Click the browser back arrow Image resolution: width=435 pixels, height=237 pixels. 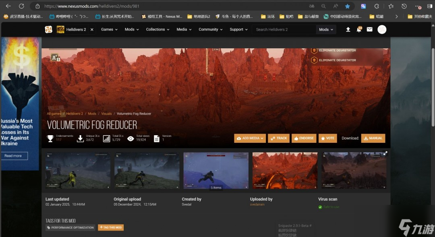(8, 6)
